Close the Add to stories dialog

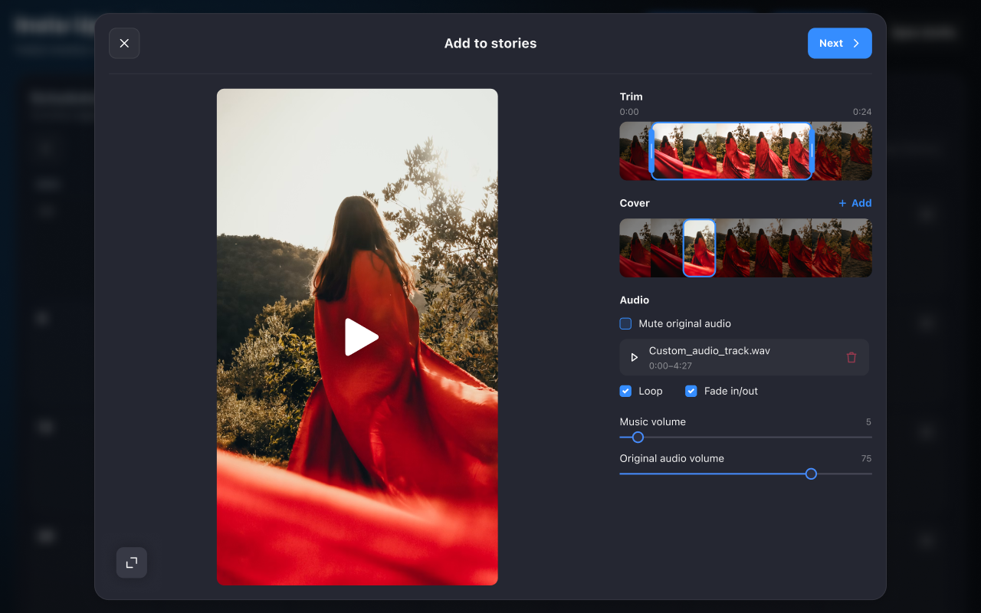pyautogui.click(x=124, y=44)
